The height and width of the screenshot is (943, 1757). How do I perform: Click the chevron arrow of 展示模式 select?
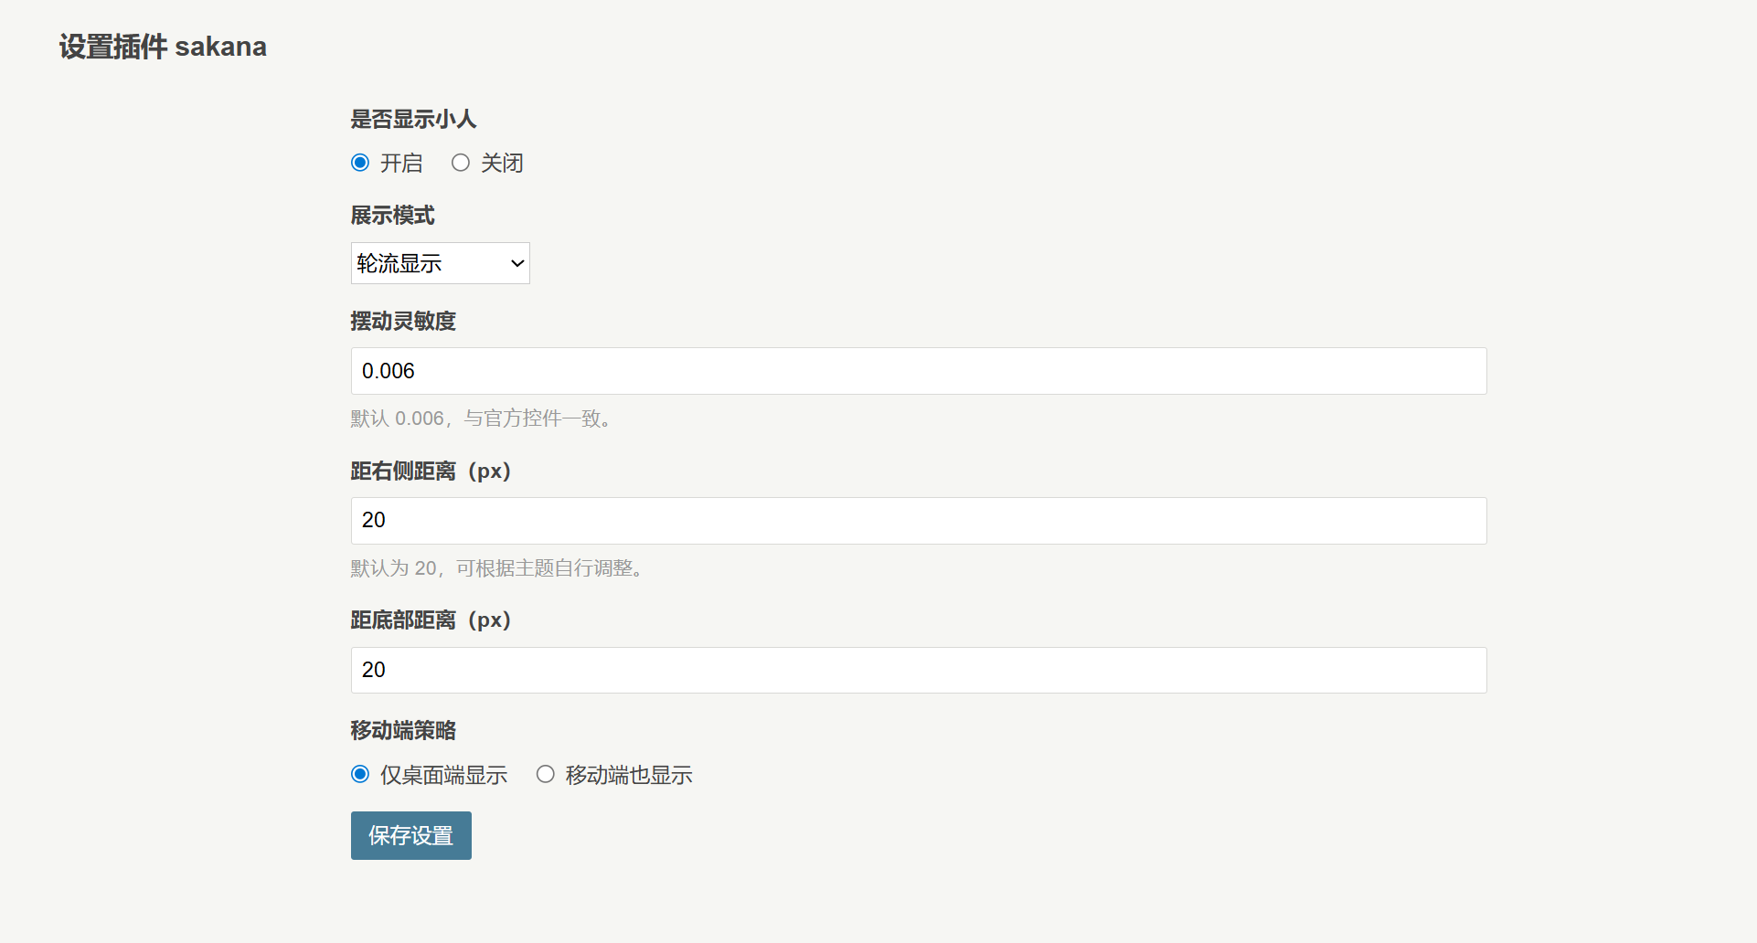point(516,263)
